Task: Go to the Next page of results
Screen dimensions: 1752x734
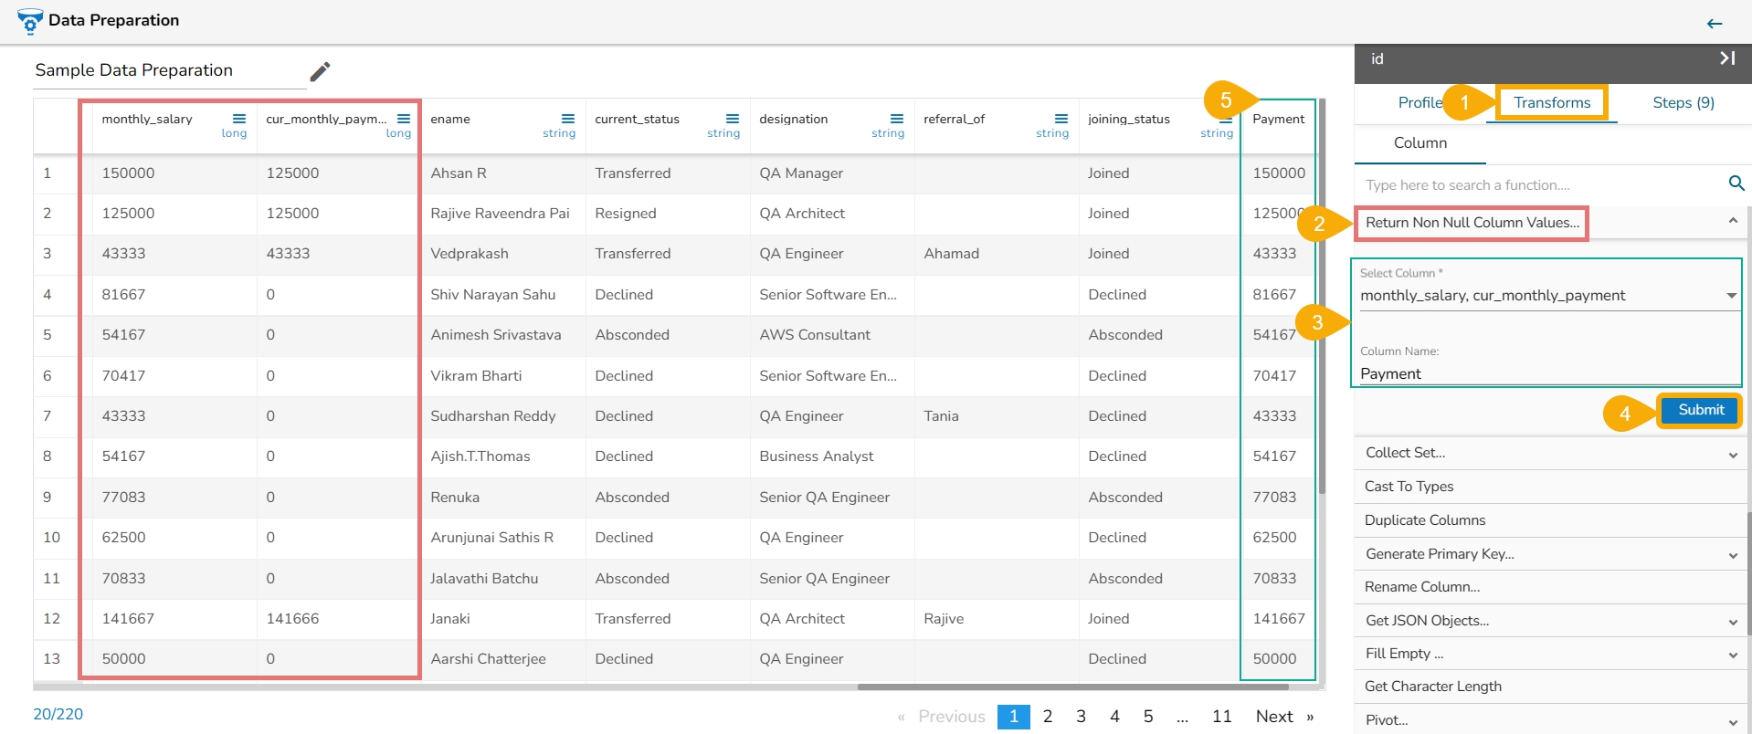Action: [x=1274, y=717]
